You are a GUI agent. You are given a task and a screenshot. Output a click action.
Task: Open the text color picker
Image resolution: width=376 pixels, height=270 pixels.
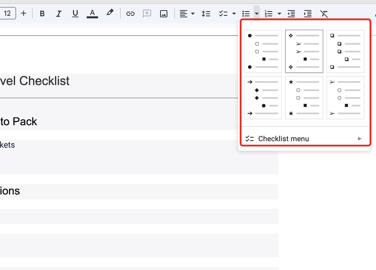(92, 13)
